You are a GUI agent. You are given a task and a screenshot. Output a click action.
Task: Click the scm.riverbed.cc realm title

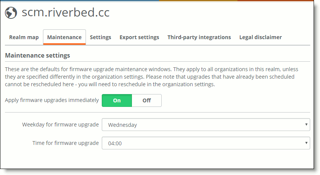tap(66, 12)
